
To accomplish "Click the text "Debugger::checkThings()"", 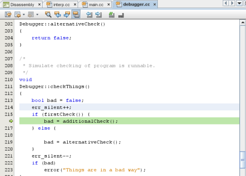I will click(54, 86).
